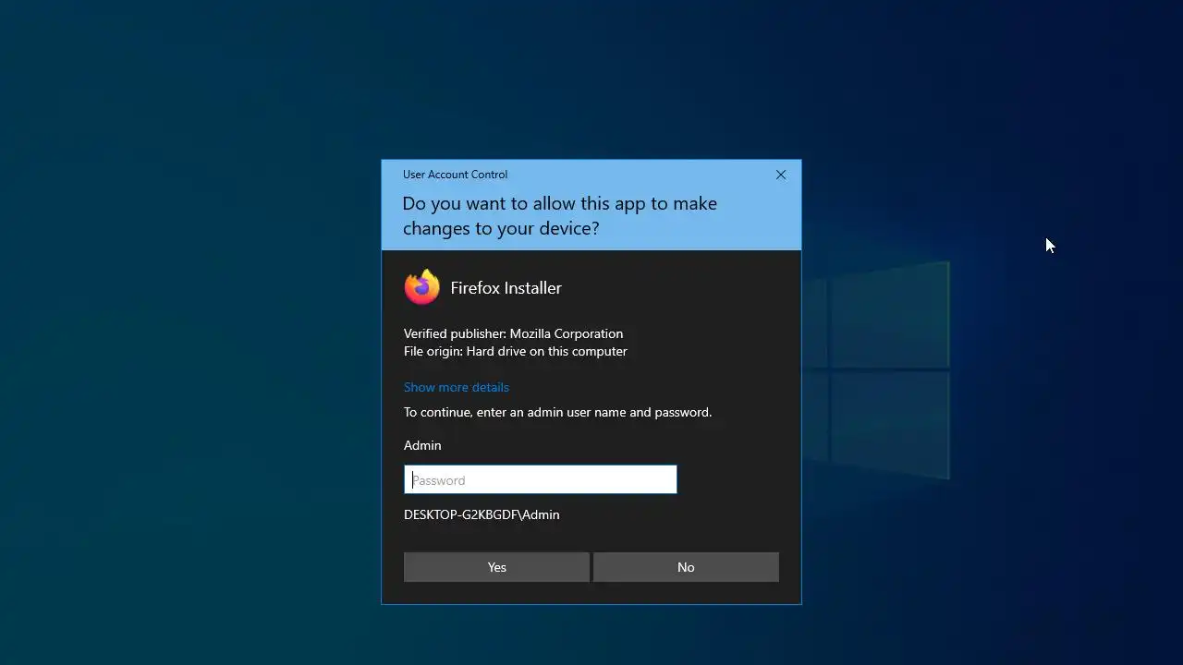Click the Verified publisher: Mozilla Corporation text
Image resolution: width=1183 pixels, height=665 pixels.
pyautogui.click(x=513, y=333)
